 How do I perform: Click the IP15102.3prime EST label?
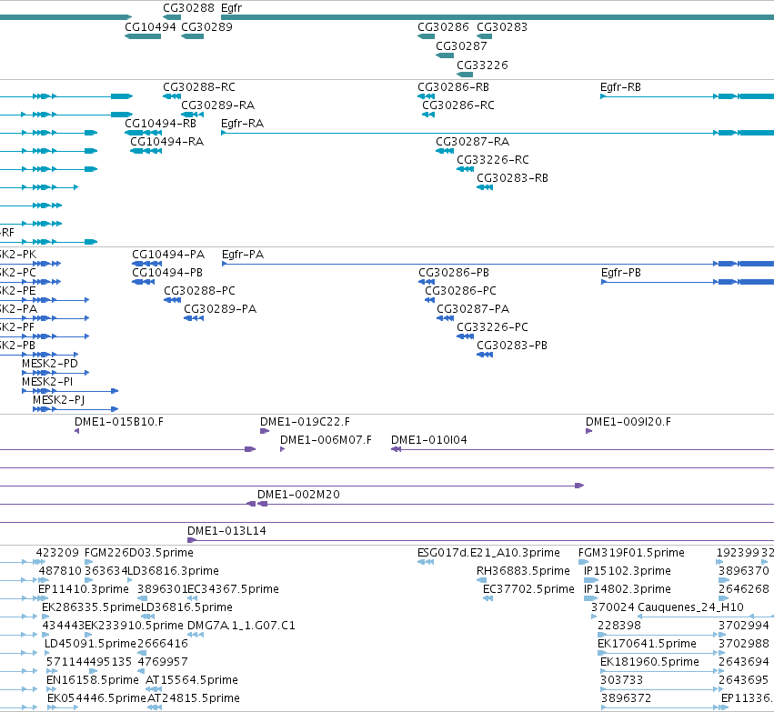click(x=628, y=571)
